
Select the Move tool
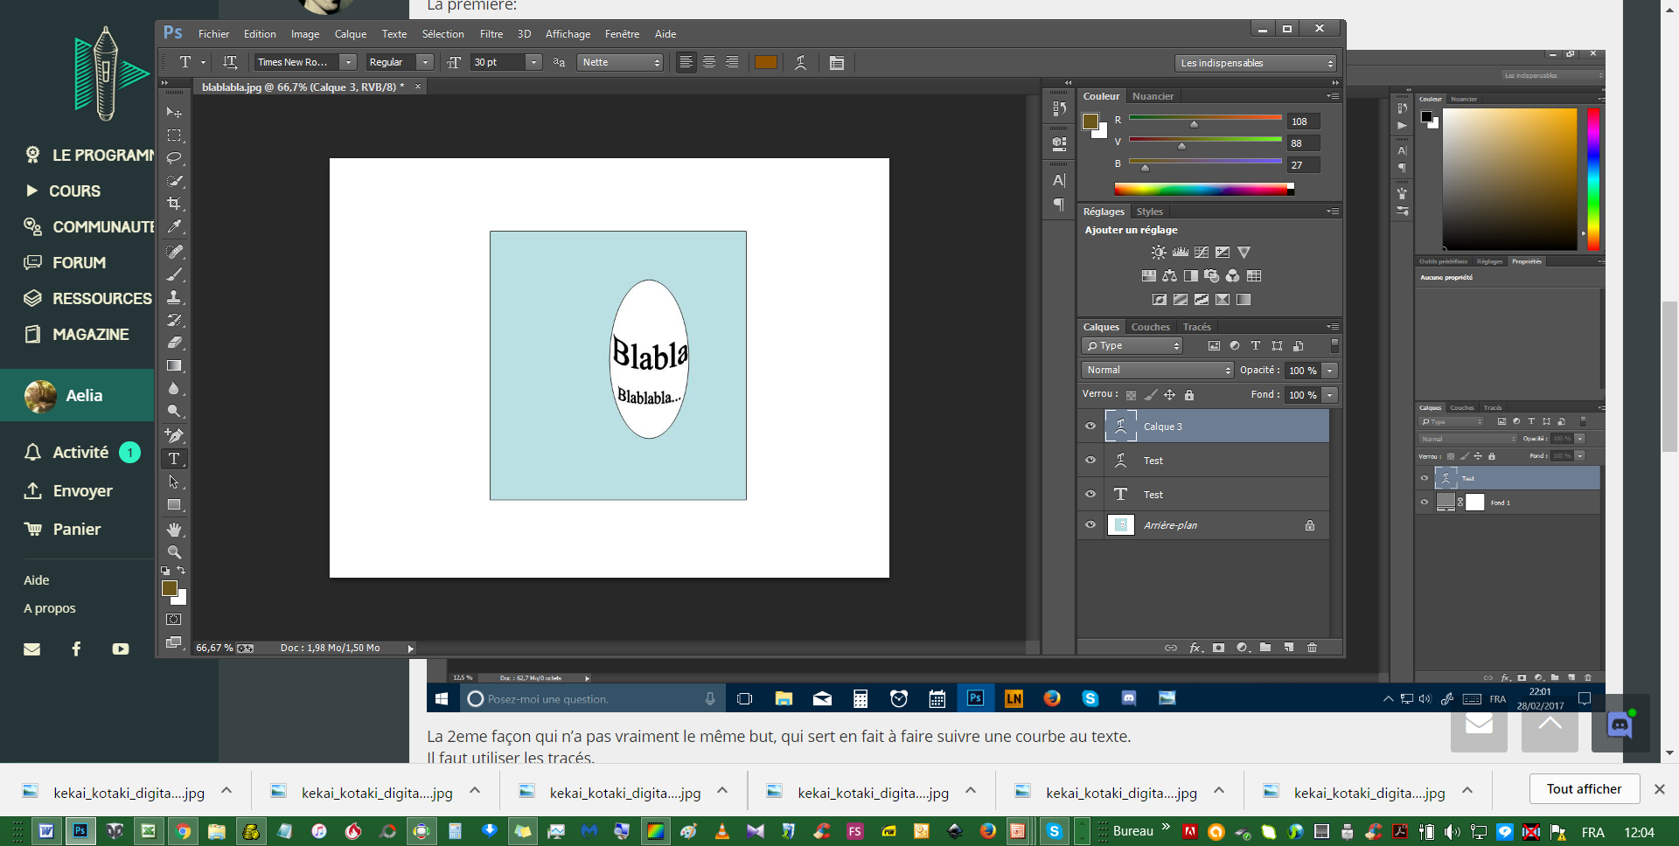coord(174,112)
